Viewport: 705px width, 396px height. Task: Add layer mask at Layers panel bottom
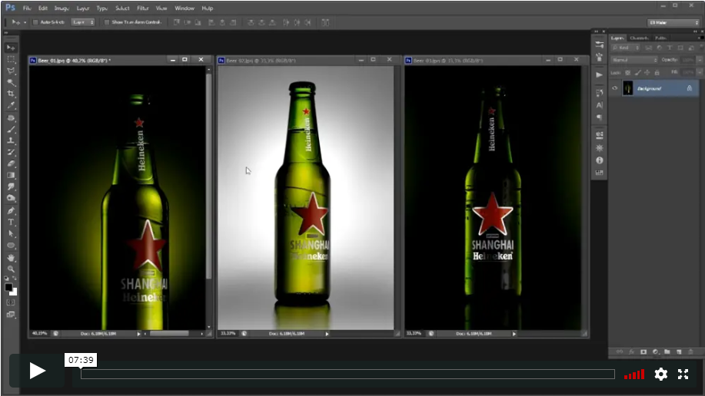643,352
